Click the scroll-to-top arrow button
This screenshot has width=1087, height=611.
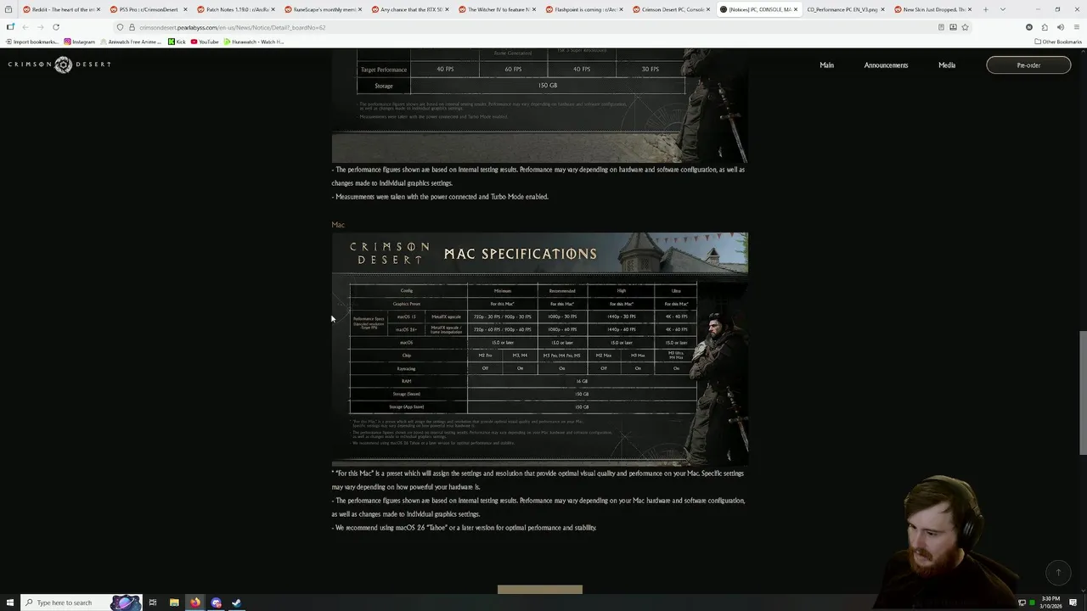click(1058, 573)
